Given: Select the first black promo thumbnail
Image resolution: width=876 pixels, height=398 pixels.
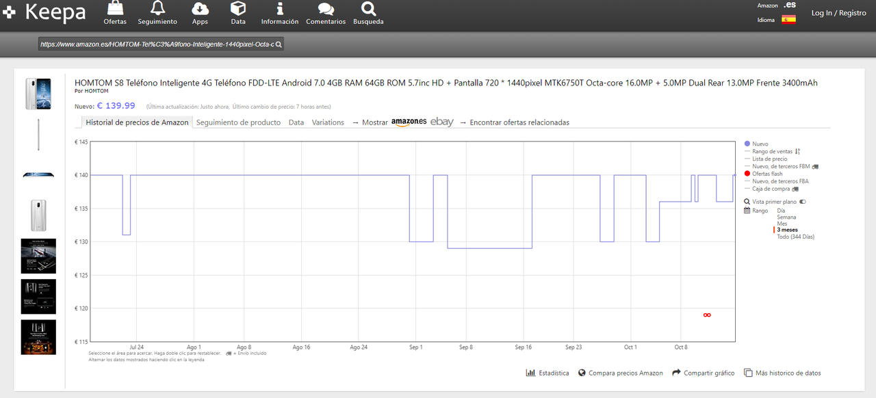Looking at the screenshot, I should tap(38, 256).
